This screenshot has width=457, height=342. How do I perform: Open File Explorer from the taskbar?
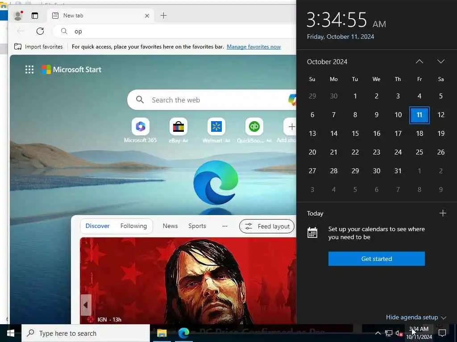[x=162, y=333]
